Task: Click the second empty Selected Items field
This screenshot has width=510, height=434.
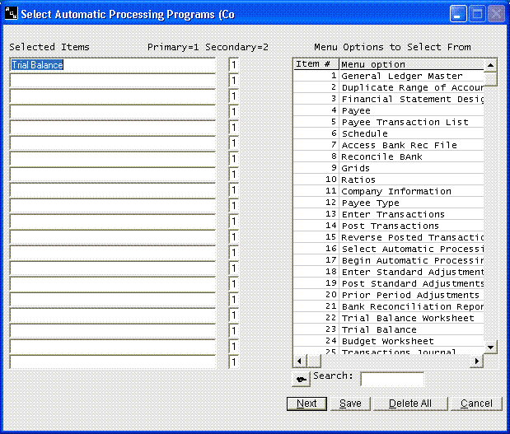Action: click(112, 96)
